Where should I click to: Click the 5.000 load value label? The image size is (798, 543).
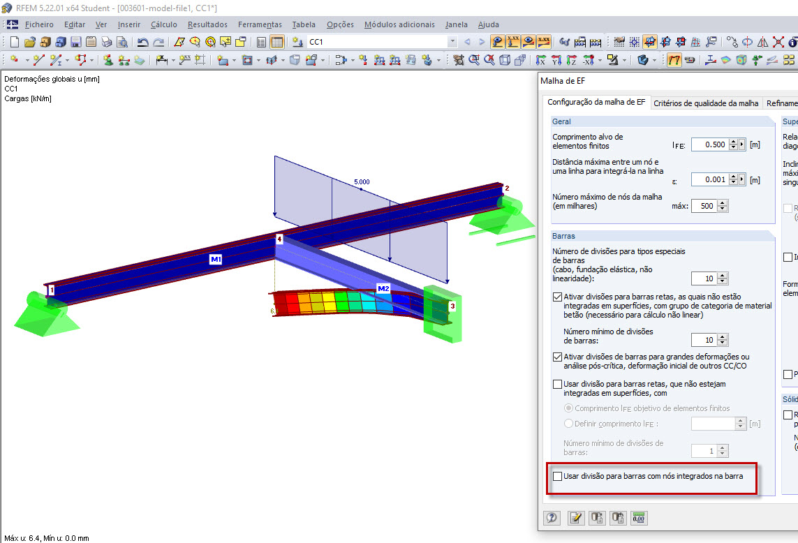pyautogui.click(x=362, y=181)
